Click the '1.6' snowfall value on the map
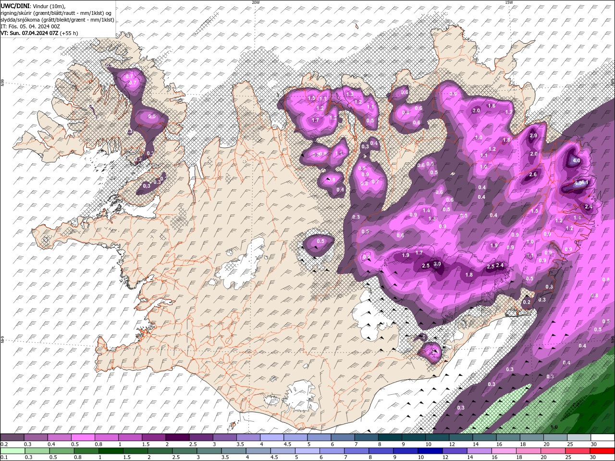This screenshot has width=615, height=461. point(492,106)
